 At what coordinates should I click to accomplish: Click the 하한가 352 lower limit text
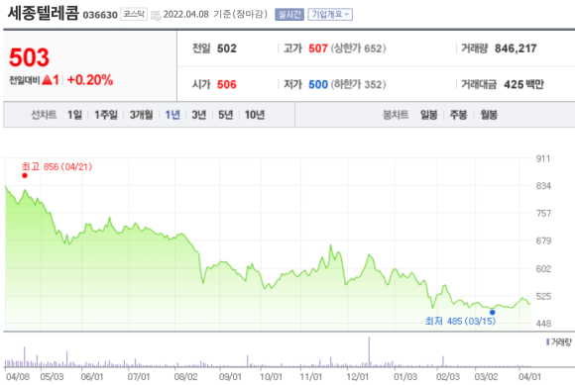tap(358, 84)
